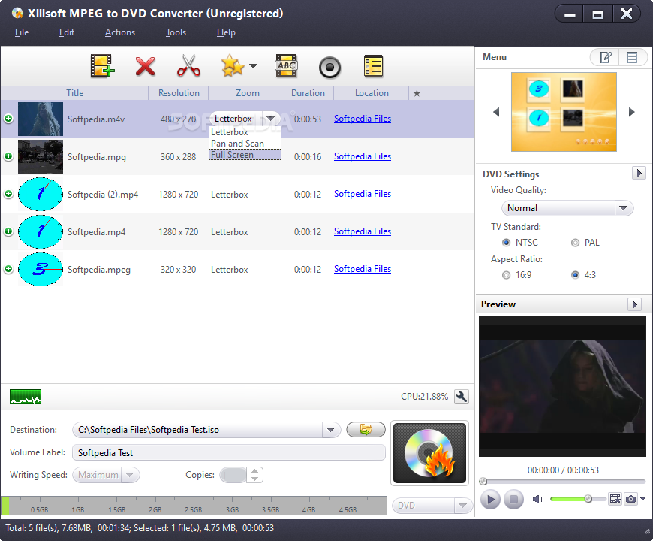Click the Add video file toolbar icon
The width and height of the screenshot is (653, 541).
click(x=102, y=66)
